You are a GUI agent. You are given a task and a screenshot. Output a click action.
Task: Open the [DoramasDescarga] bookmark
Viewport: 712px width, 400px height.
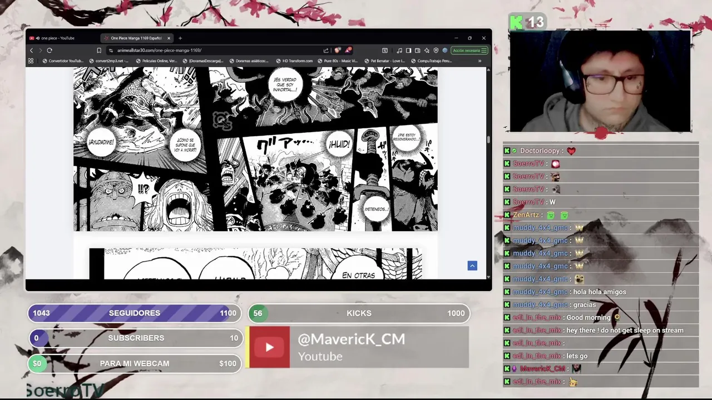click(x=203, y=61)
